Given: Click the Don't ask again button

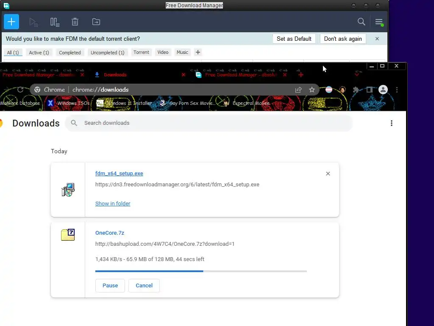Looking at the screenshot, I should [343, 39].
